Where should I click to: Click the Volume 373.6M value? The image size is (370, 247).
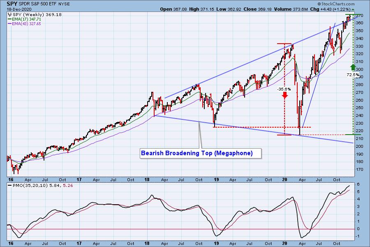coord(291,9)
